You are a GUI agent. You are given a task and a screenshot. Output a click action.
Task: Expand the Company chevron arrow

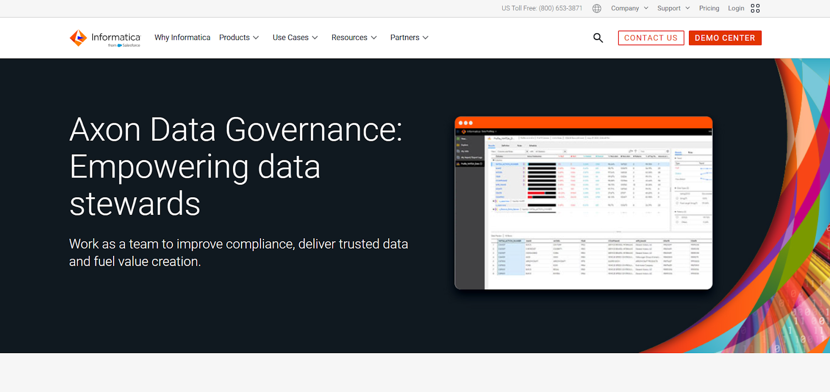click(646, 8)
